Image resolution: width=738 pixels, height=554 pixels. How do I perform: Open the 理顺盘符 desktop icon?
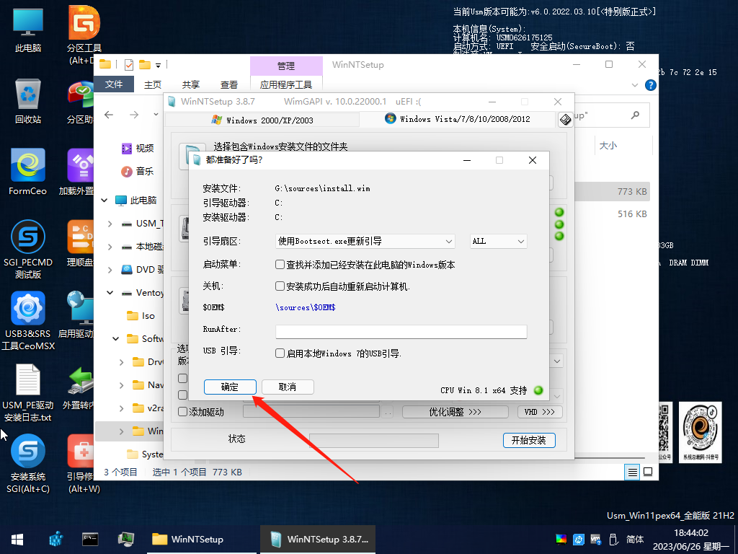click(80, 243)
